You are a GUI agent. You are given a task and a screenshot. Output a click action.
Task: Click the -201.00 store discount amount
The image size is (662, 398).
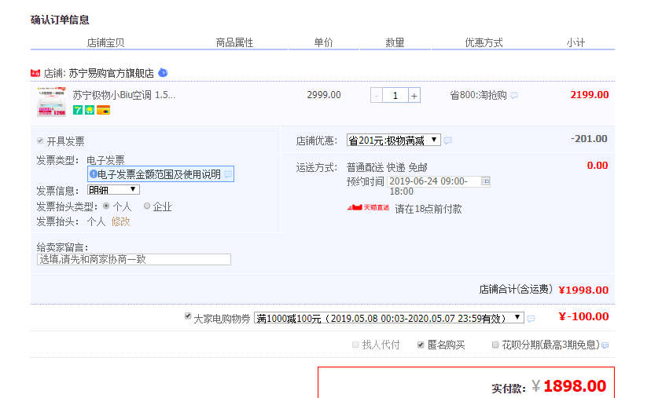click(x=589, y=139)
